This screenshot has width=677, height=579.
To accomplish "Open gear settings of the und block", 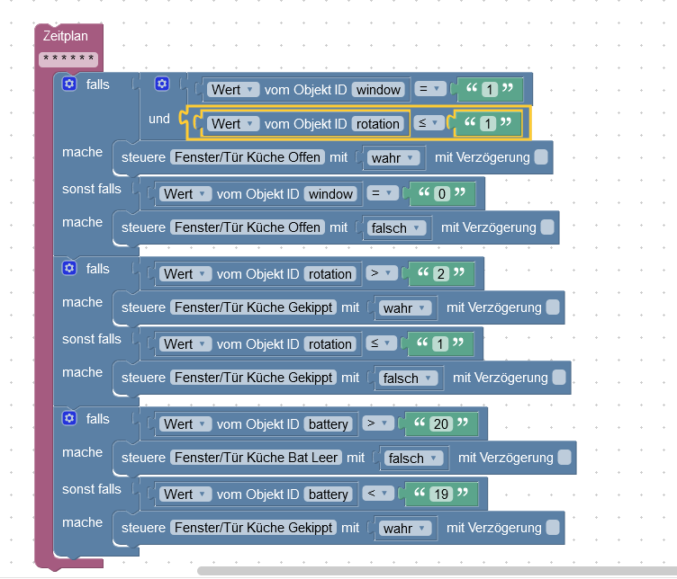I will [x=162, y=84].
